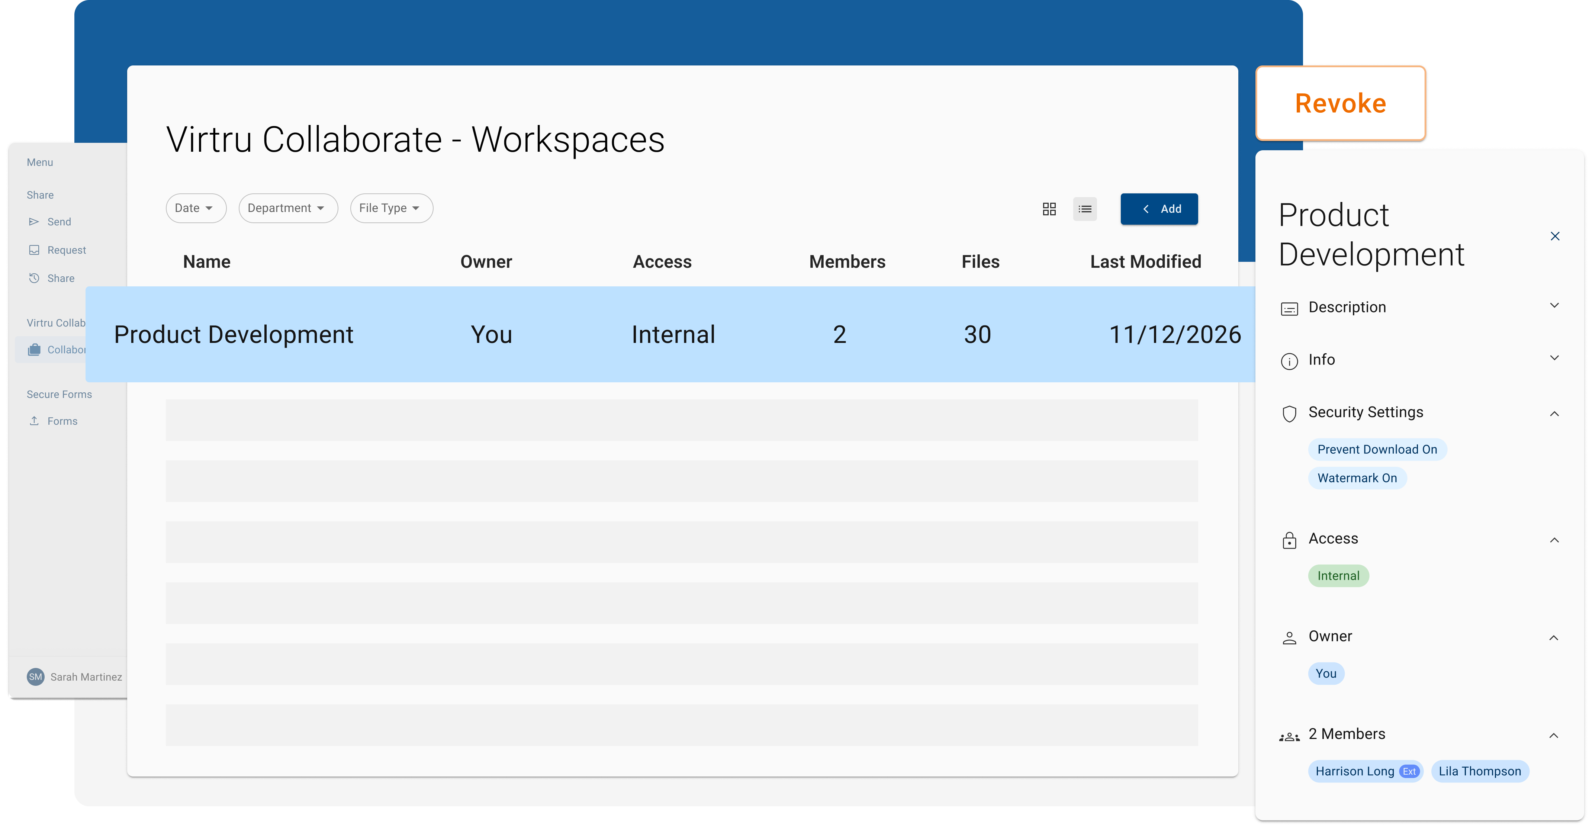Select the Harrison Long member chip

(1365, 771)
